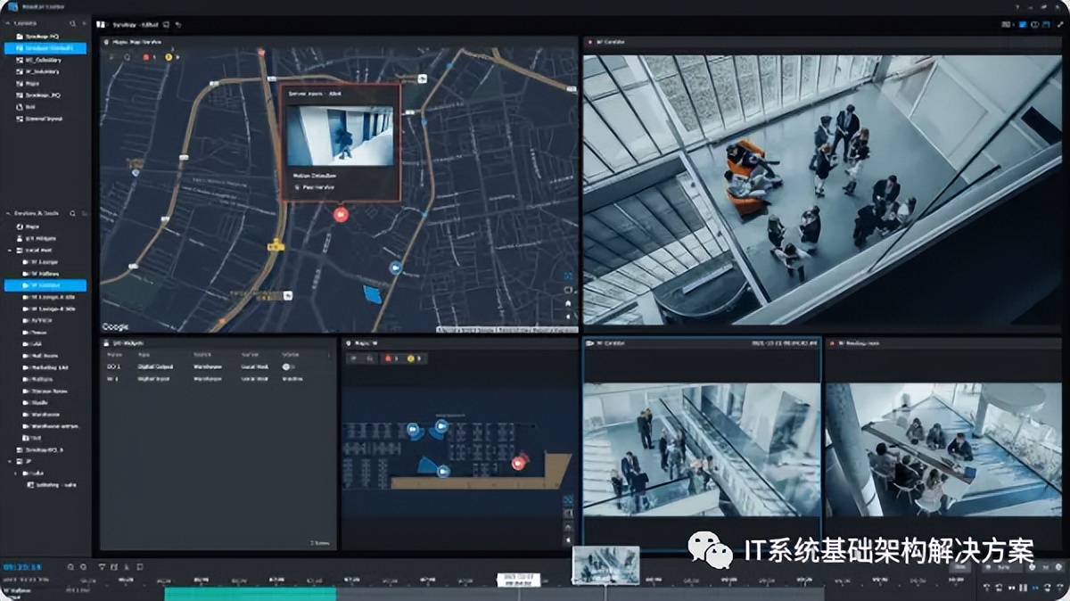Open search in the Layouts panel

[73, 23]
